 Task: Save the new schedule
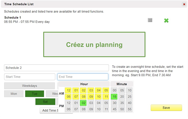click(x=166, y=108)
